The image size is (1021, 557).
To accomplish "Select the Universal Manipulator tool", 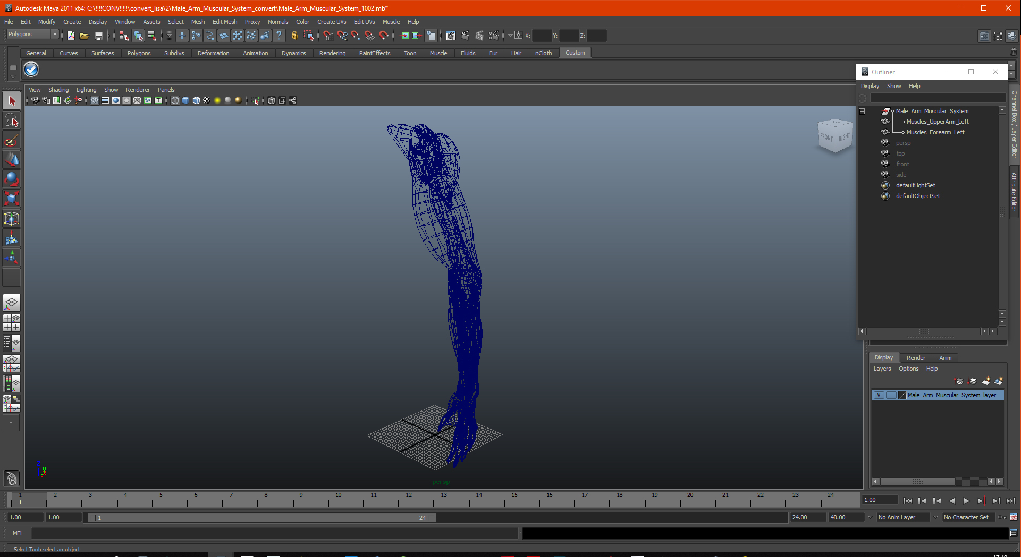I will [12, 218].
